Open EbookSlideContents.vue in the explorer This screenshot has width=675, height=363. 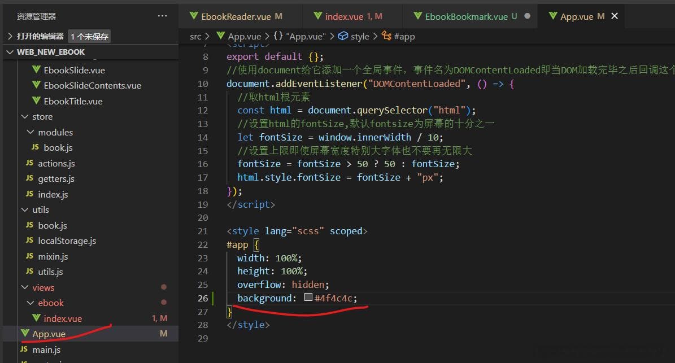click(92, 86)
